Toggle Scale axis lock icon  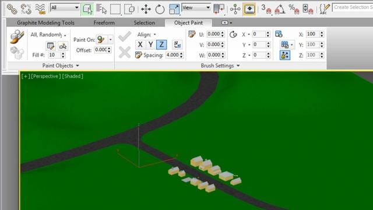pyautogui.click(x=285, y=55)
